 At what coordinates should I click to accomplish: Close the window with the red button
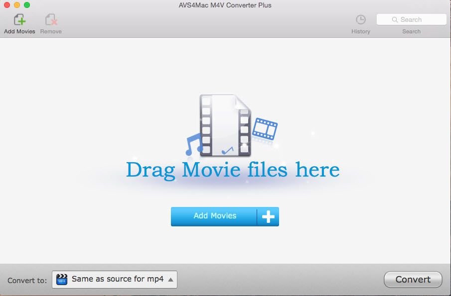(7, 5)
